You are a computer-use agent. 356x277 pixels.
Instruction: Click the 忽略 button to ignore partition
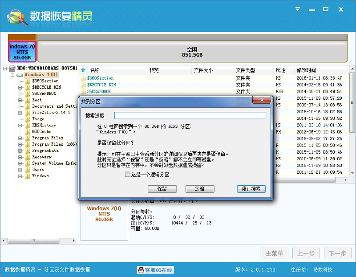(x=200, y=189)
